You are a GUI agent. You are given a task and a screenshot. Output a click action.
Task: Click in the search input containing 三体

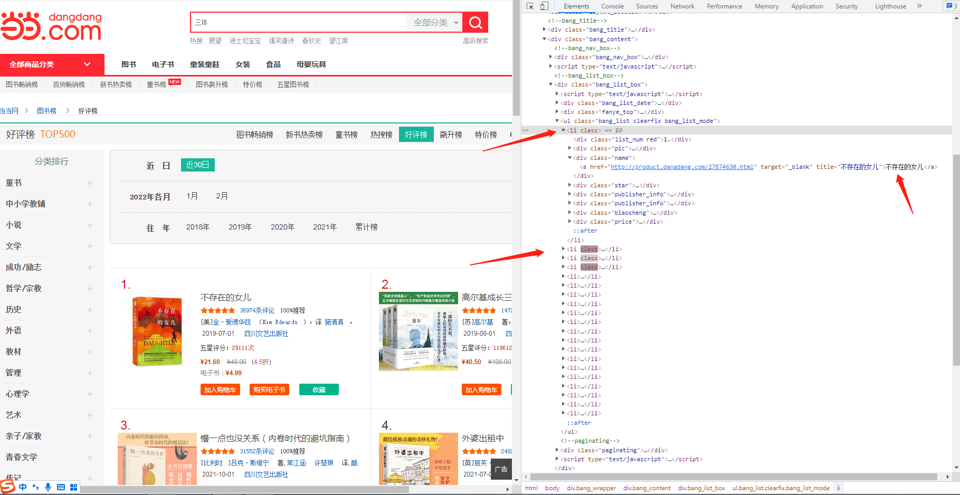299,23
